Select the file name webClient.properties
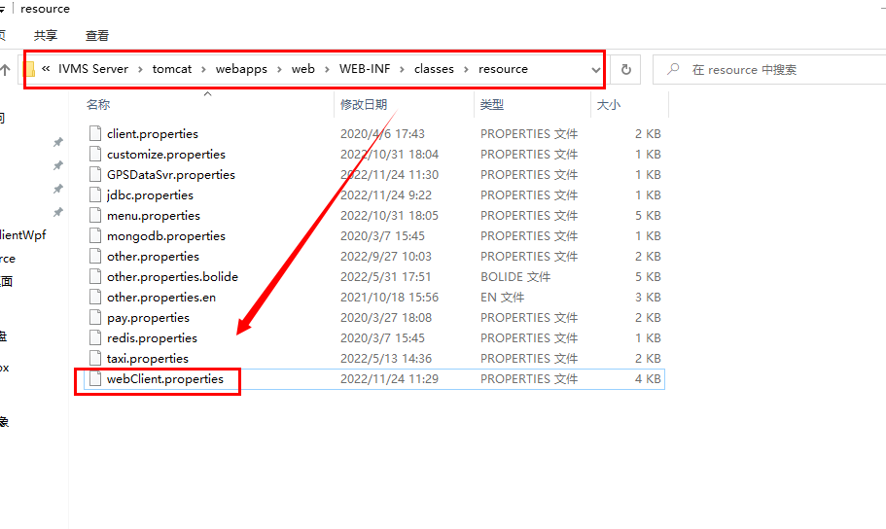Image resolution: width=886 pixels, height=529 pixels. click(165, 378)
